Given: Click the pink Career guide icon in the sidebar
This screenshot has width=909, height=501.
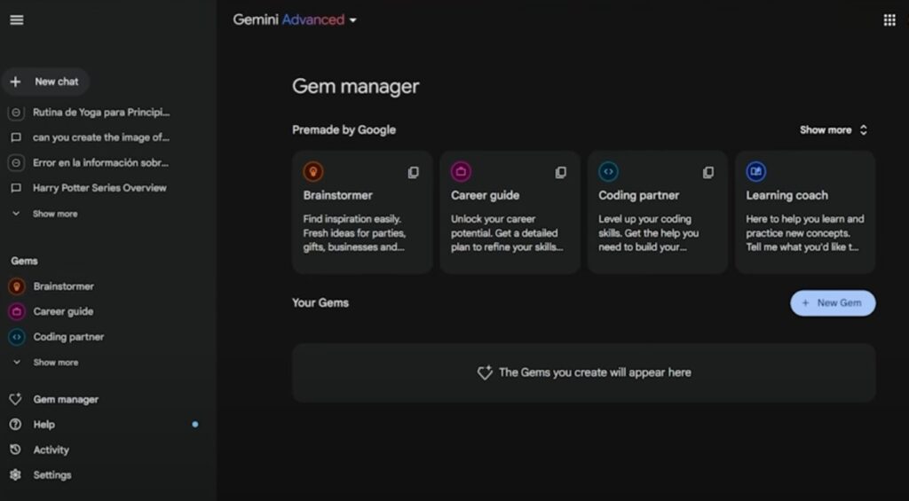Looking at the screenshot, I should coord(17,311).
